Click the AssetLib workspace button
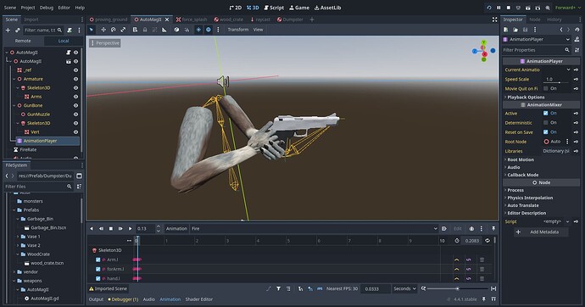 tap(327, 8)
